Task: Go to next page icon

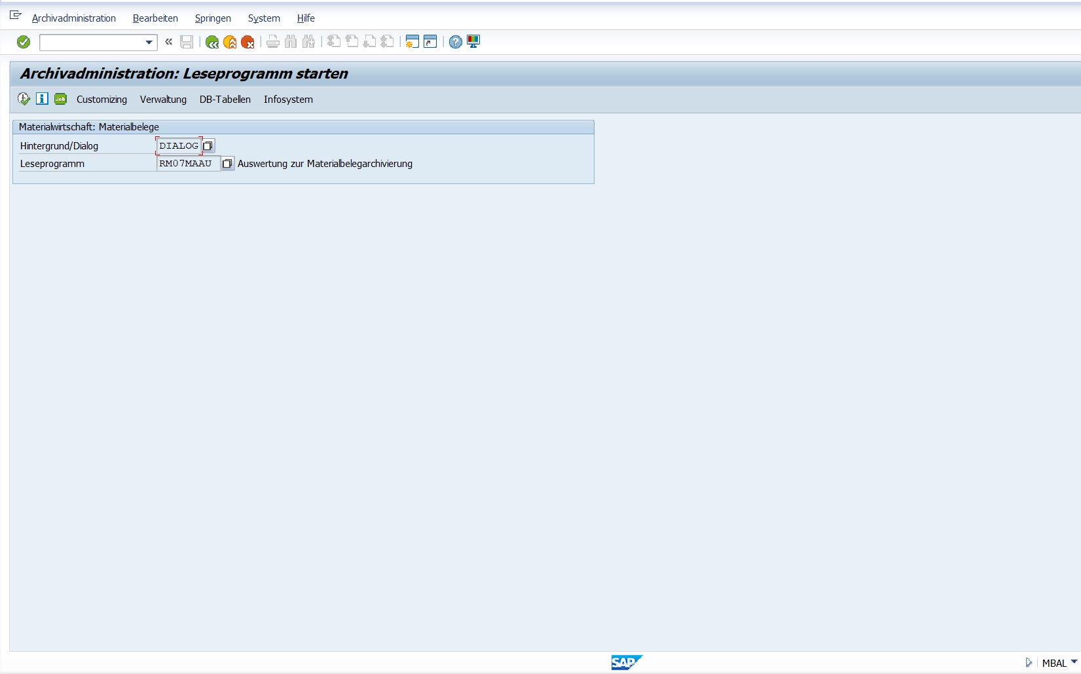Action: 369,42
